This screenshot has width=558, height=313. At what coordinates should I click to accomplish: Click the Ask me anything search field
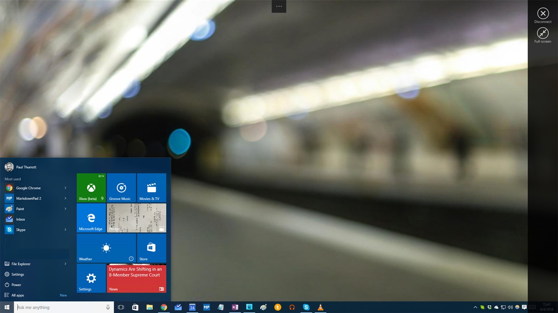pyautogui.click(x=59, y=307)
